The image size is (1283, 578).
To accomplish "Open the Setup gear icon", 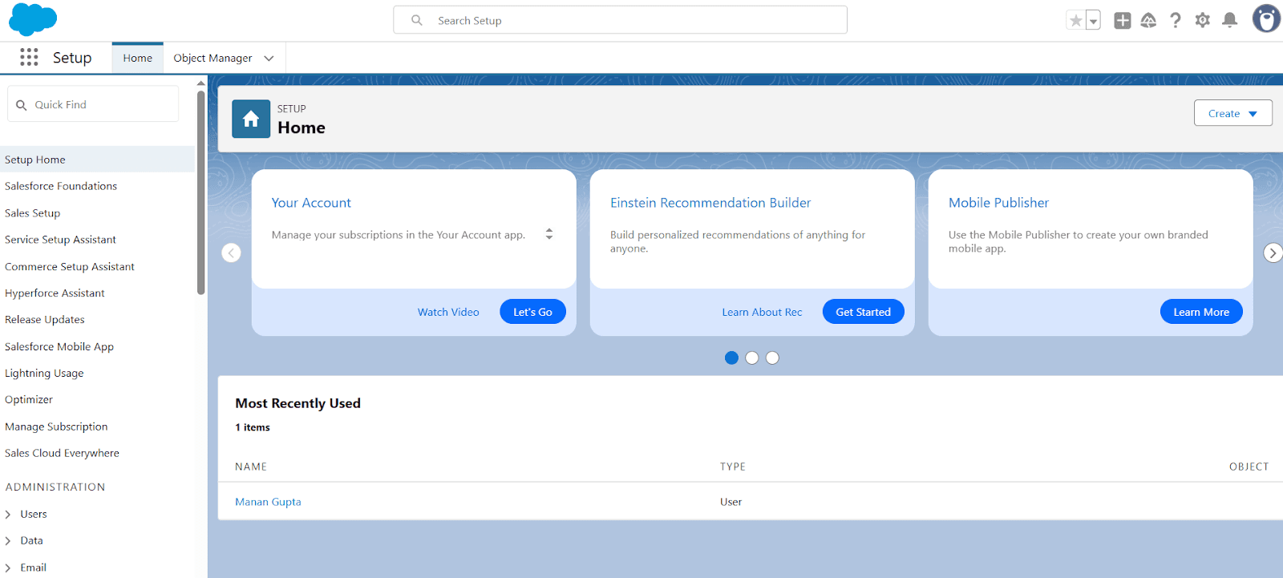I will pos(1202,21).
